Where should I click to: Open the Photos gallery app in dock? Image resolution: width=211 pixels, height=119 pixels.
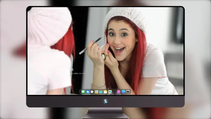tap(110, 92)
